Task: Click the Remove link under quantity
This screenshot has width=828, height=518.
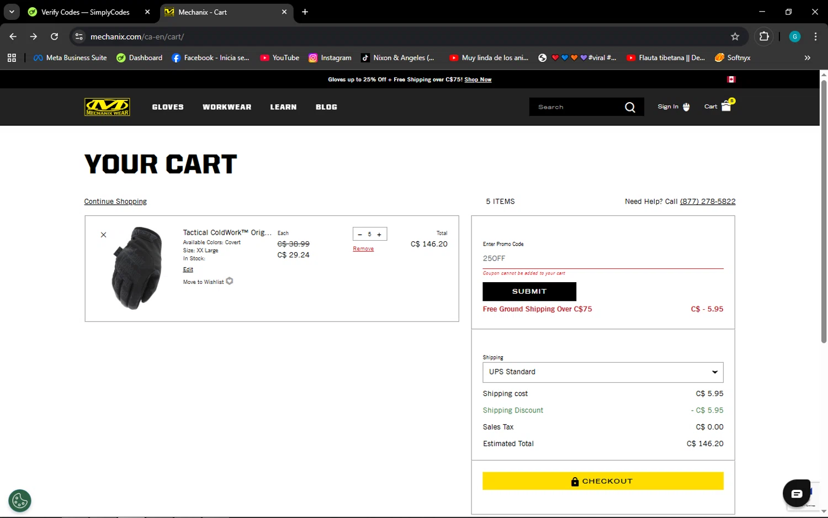Action: pyautogui.click(x=363, y=249)
